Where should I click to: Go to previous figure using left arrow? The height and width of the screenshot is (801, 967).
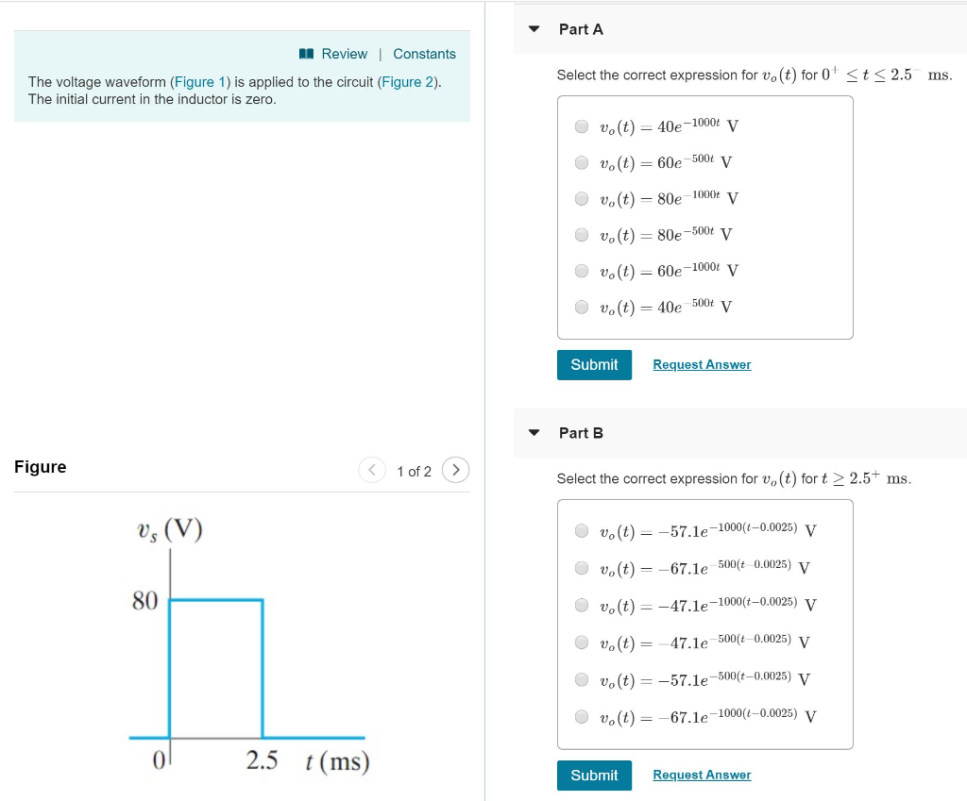tap(371, 470)
